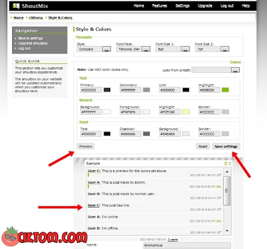The height and width of the screenshot is (249, 267).
Task: Click the second green icon in Example header
Action: click(x=230, y=164)
